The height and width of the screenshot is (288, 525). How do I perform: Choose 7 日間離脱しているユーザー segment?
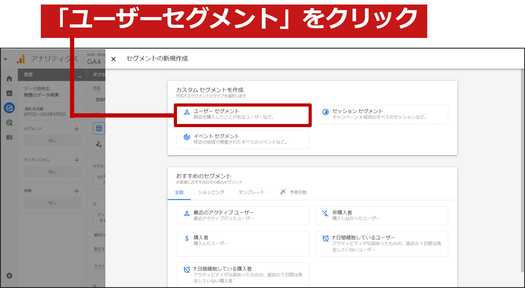click(x=382, y=244)
